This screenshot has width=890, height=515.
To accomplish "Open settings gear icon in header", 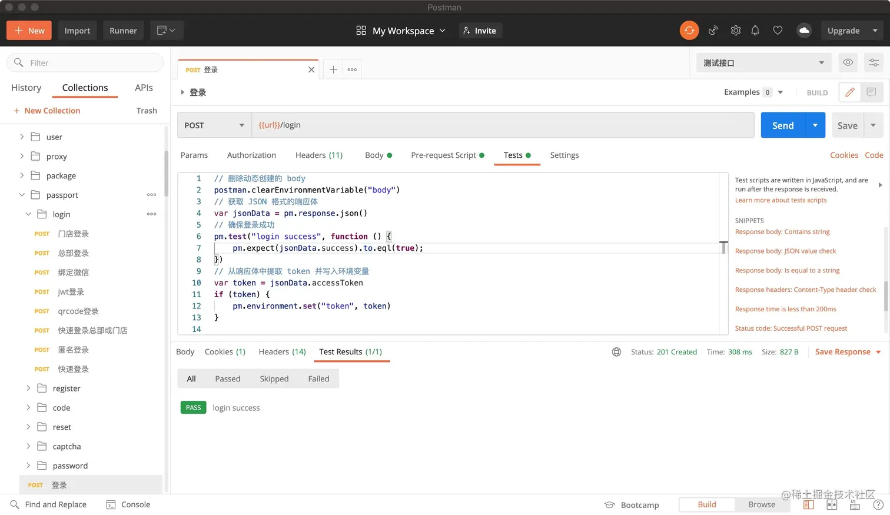I will coord(735,31).
